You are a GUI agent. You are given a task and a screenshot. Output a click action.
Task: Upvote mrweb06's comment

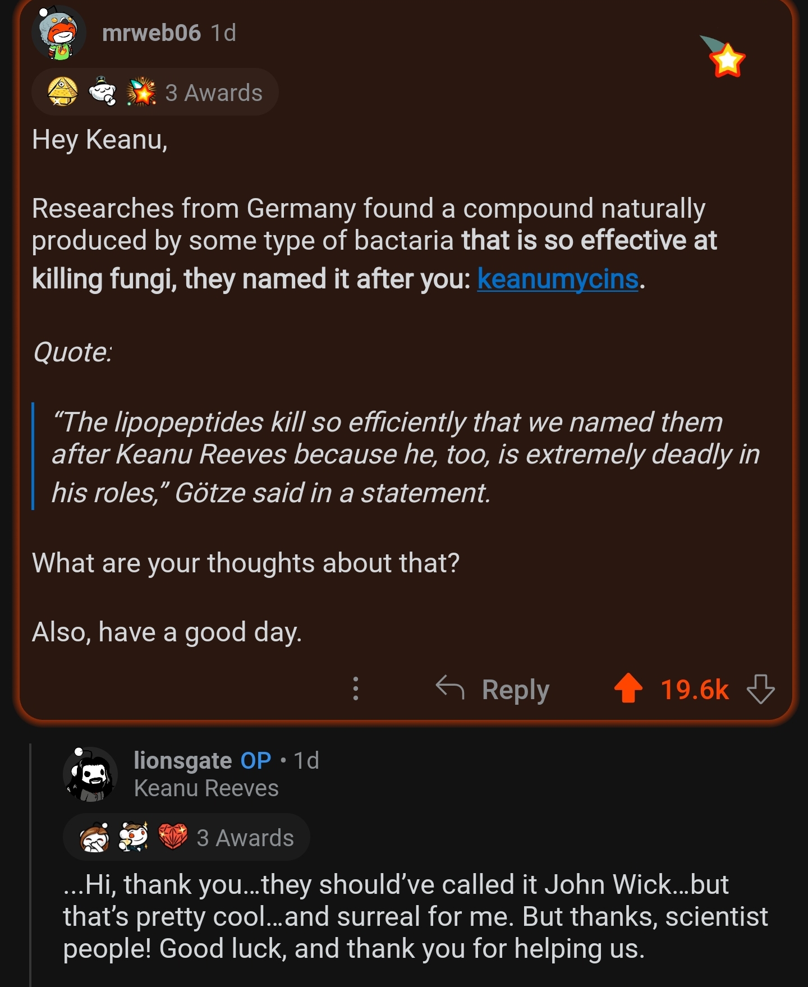point(628,688)
